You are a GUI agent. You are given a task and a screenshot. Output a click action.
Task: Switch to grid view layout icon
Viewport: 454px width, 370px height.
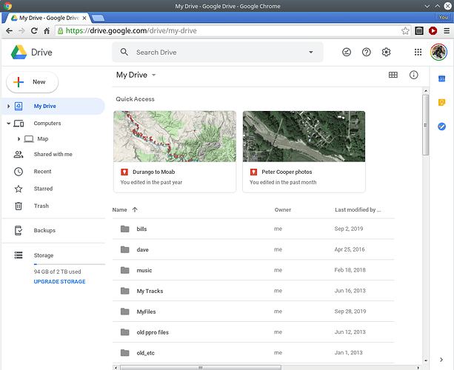(393, 75)
